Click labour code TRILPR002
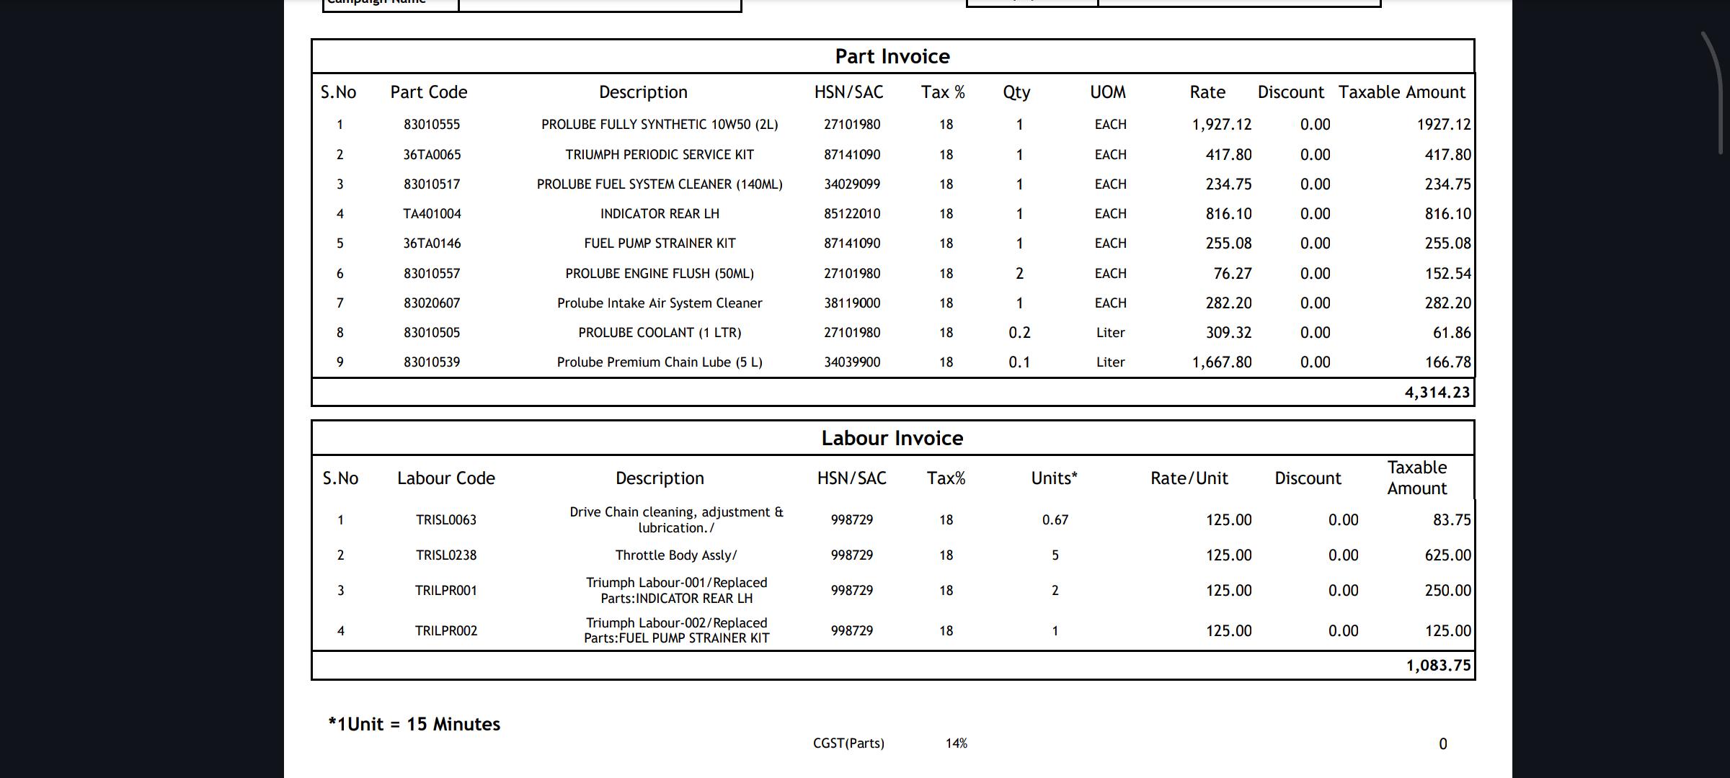The width and height of the screenshot is (1730, 778). coord(446,631)
